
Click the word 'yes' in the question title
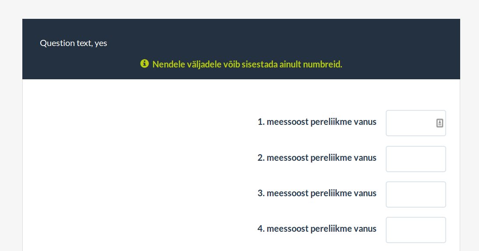pyautogui.click(x=101, y=43)
